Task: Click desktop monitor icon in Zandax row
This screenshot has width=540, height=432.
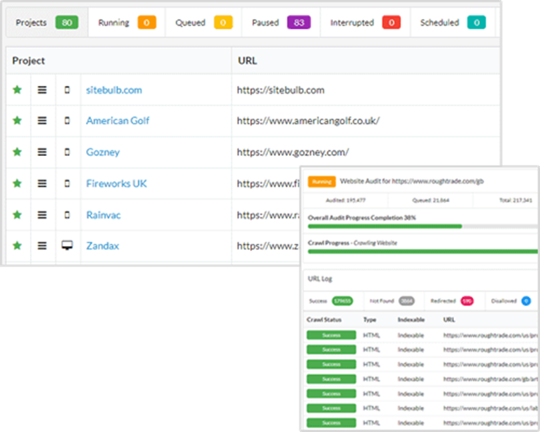Action: pos(67,245)
